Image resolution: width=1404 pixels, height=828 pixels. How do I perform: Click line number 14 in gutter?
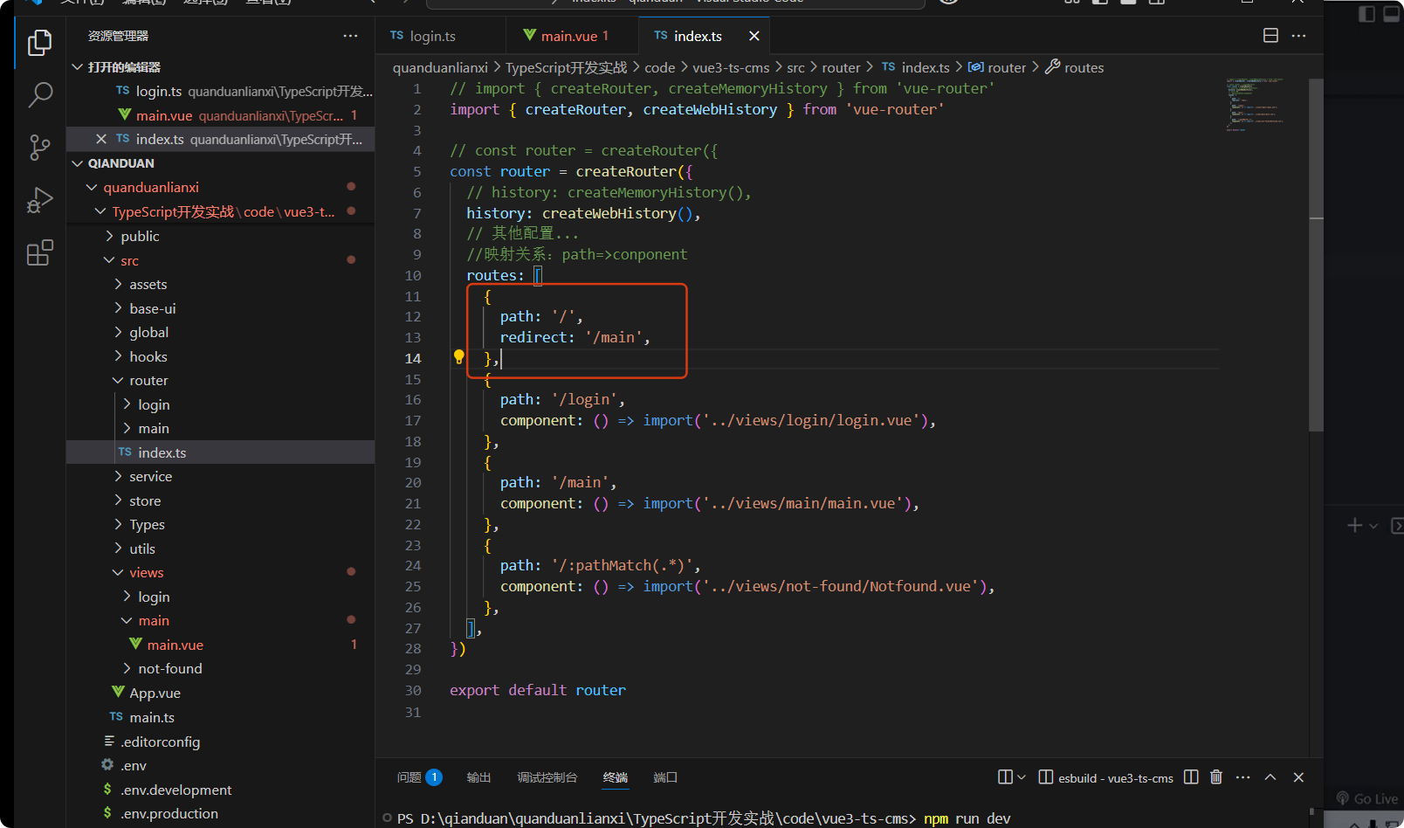point(412,358)
